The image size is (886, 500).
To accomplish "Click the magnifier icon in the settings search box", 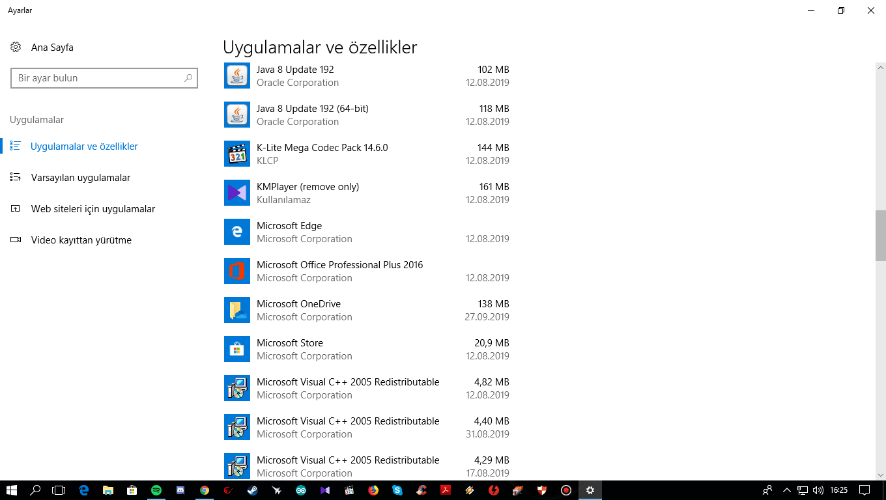I will [x=188, y=78].
